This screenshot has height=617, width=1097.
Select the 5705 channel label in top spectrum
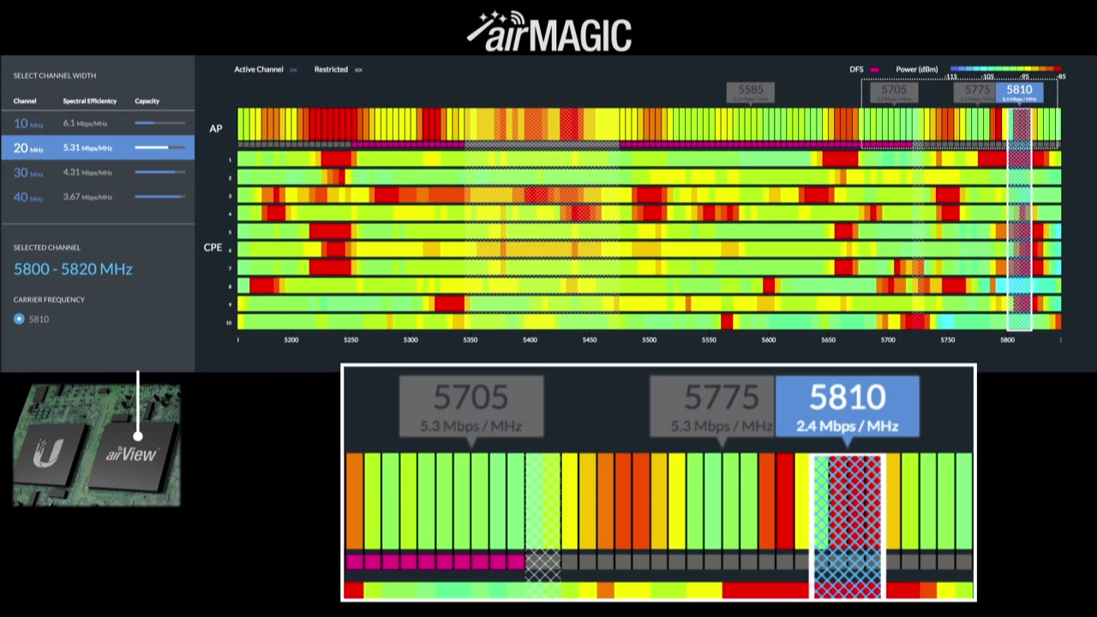coord(893,92)
